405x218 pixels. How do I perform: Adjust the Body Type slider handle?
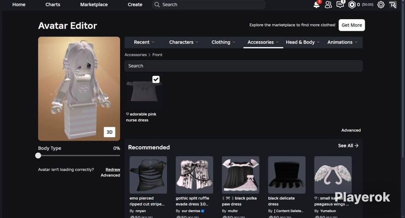[38, 155]
